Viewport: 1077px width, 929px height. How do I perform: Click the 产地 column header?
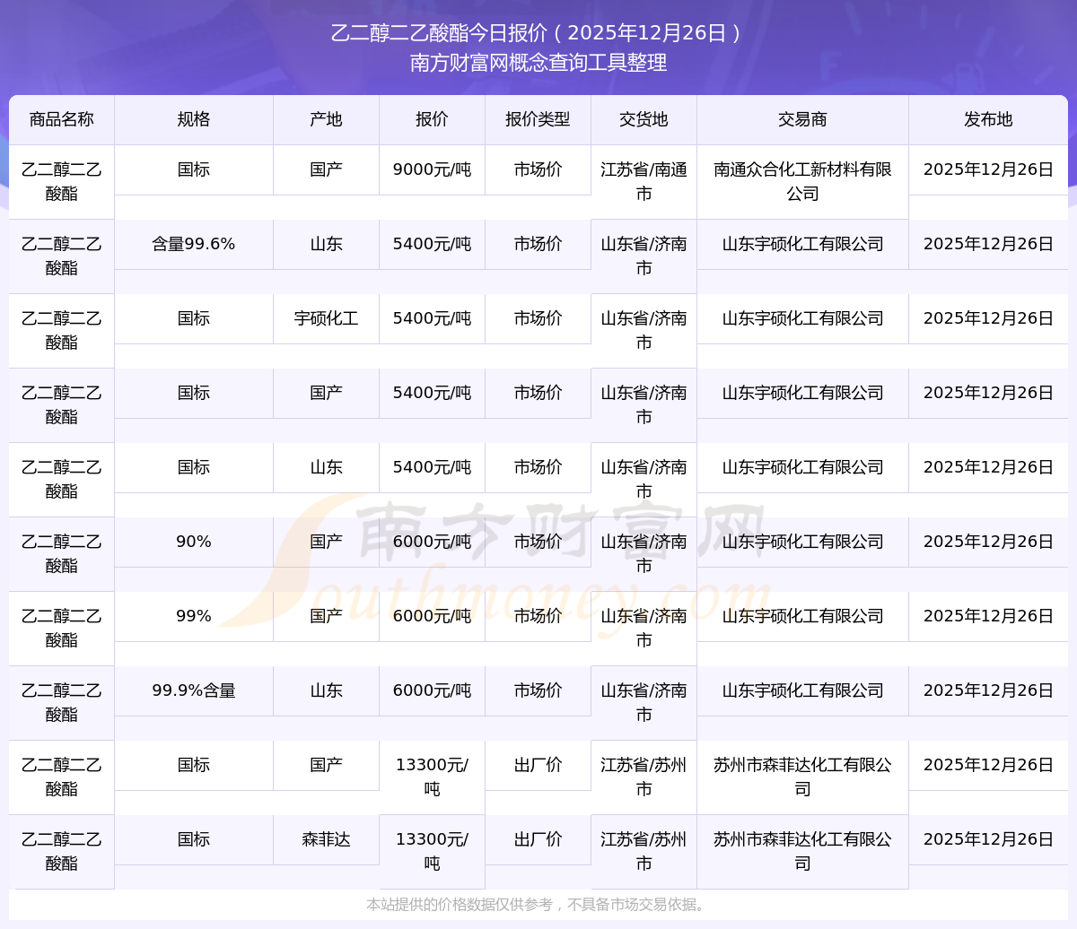pyautogui.click(x=326, y=119)
